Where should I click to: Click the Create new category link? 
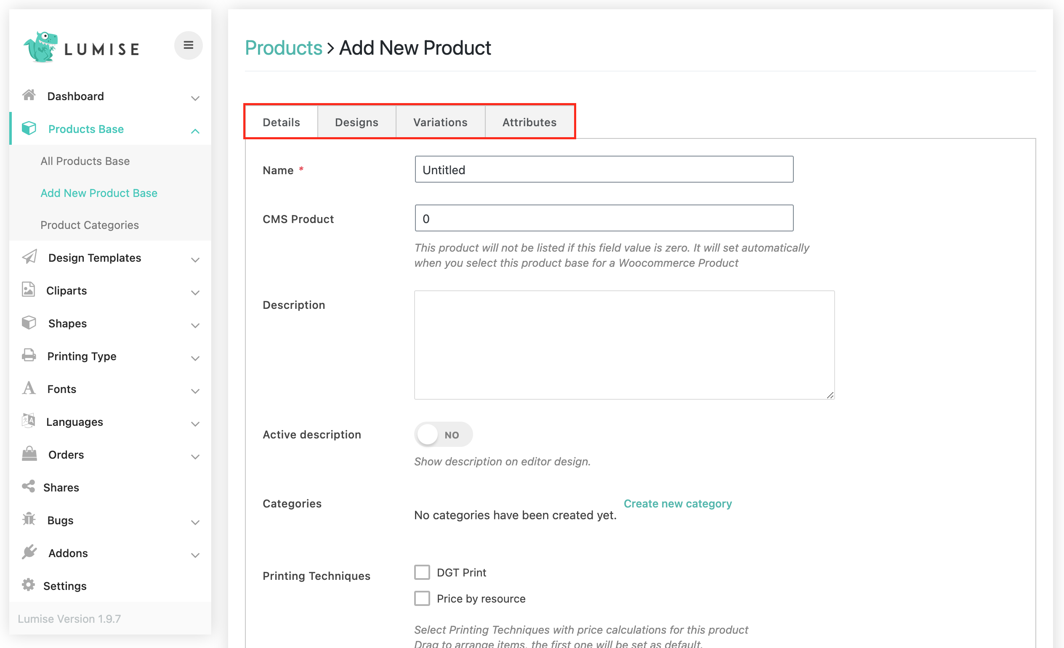tap(678, 503)
